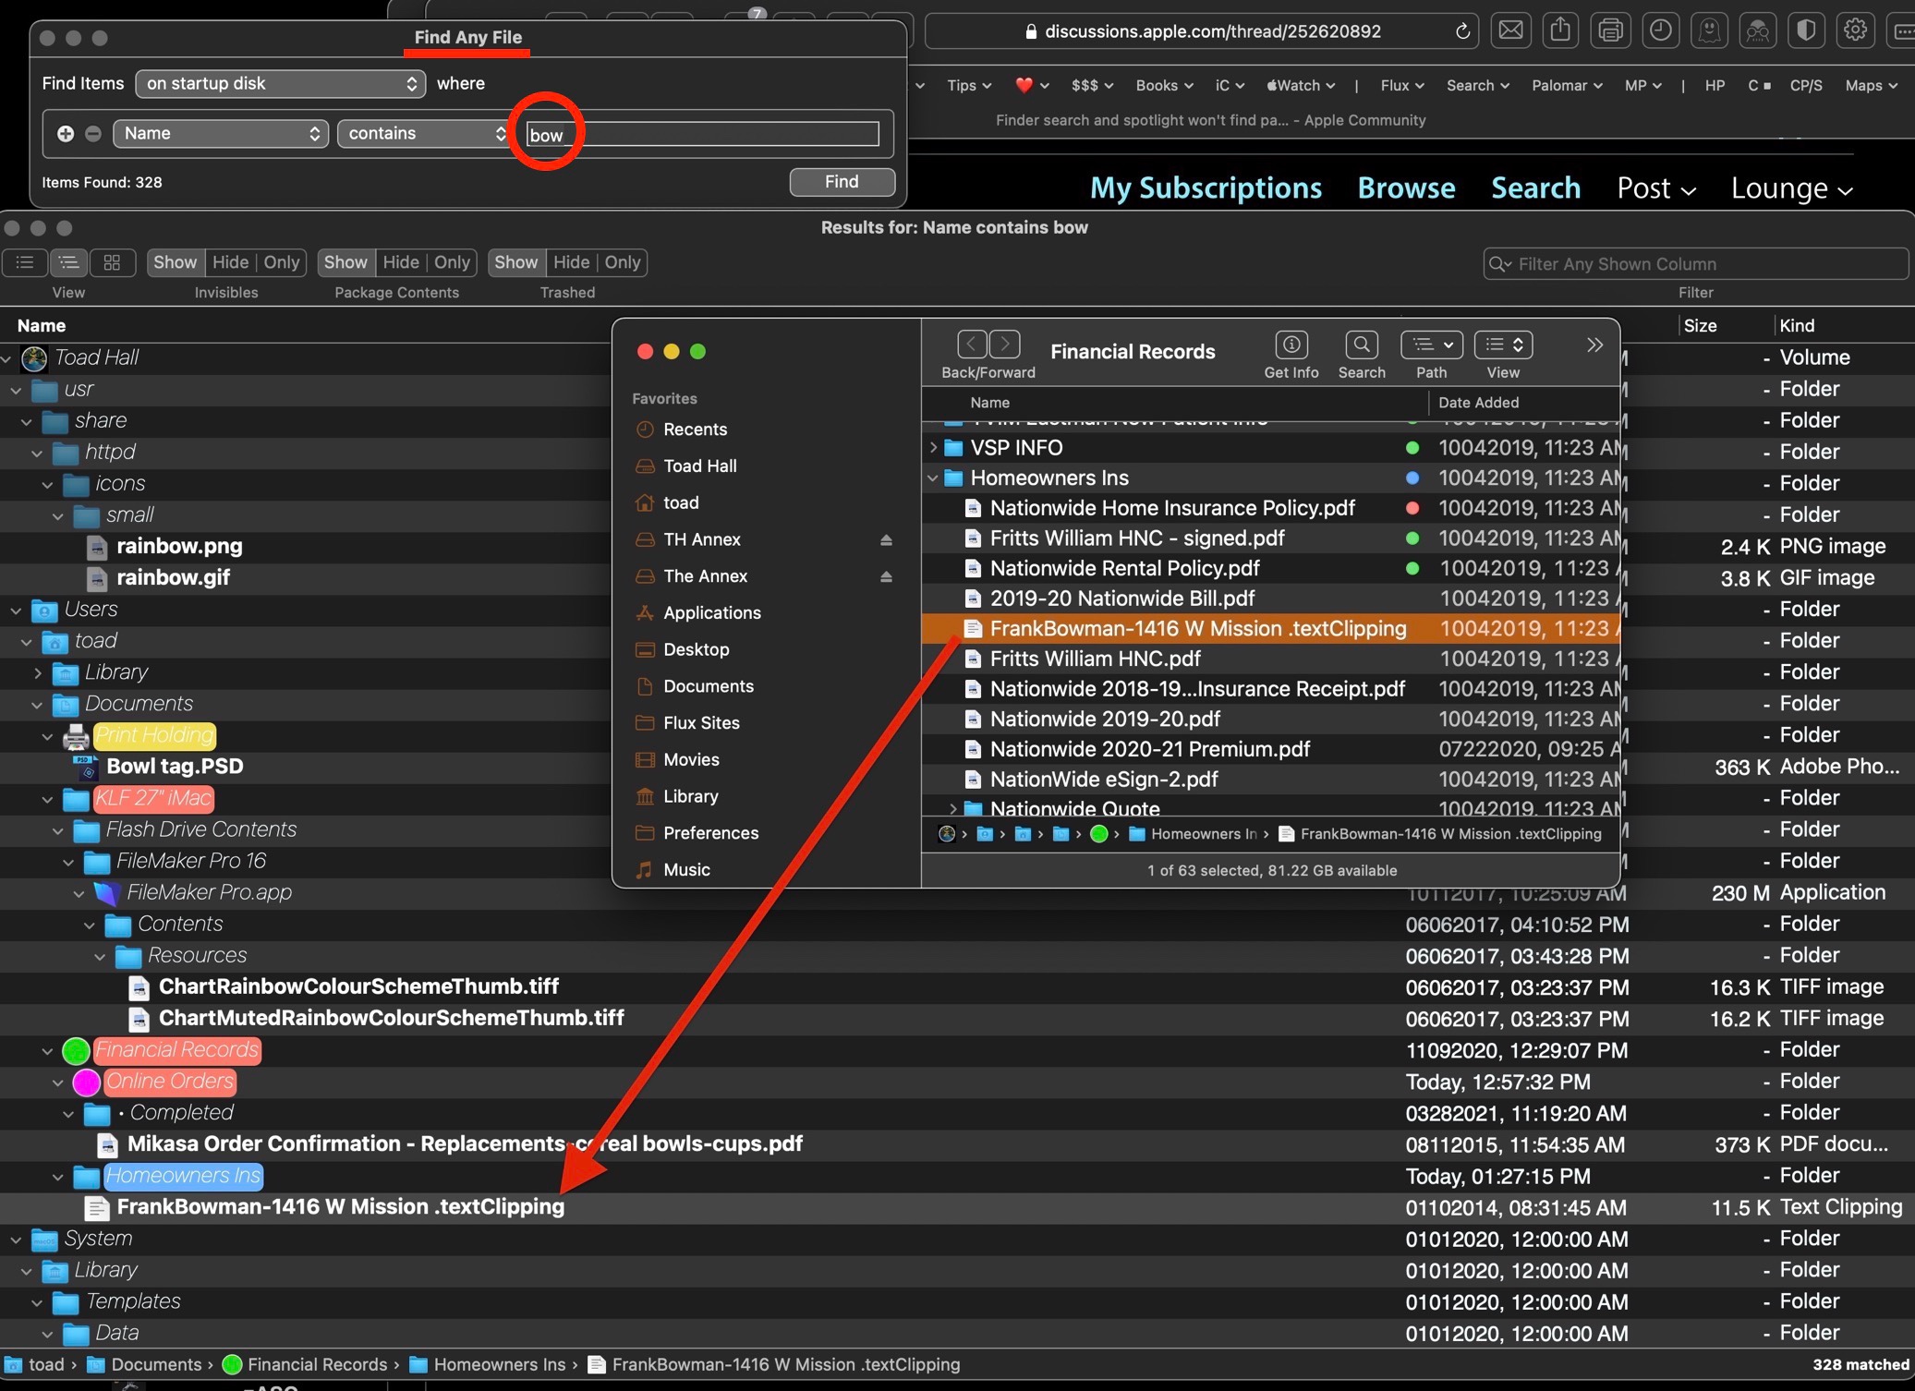Open the 'on startup disk' dropdown
Image resolution: width=1915 pixels, height=1391 pixels.
pyautogui.click(x=280, y=83)
